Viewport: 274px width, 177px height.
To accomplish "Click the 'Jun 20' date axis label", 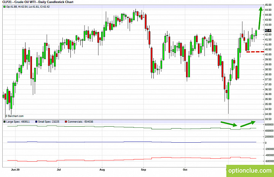I will coord(15,170).
